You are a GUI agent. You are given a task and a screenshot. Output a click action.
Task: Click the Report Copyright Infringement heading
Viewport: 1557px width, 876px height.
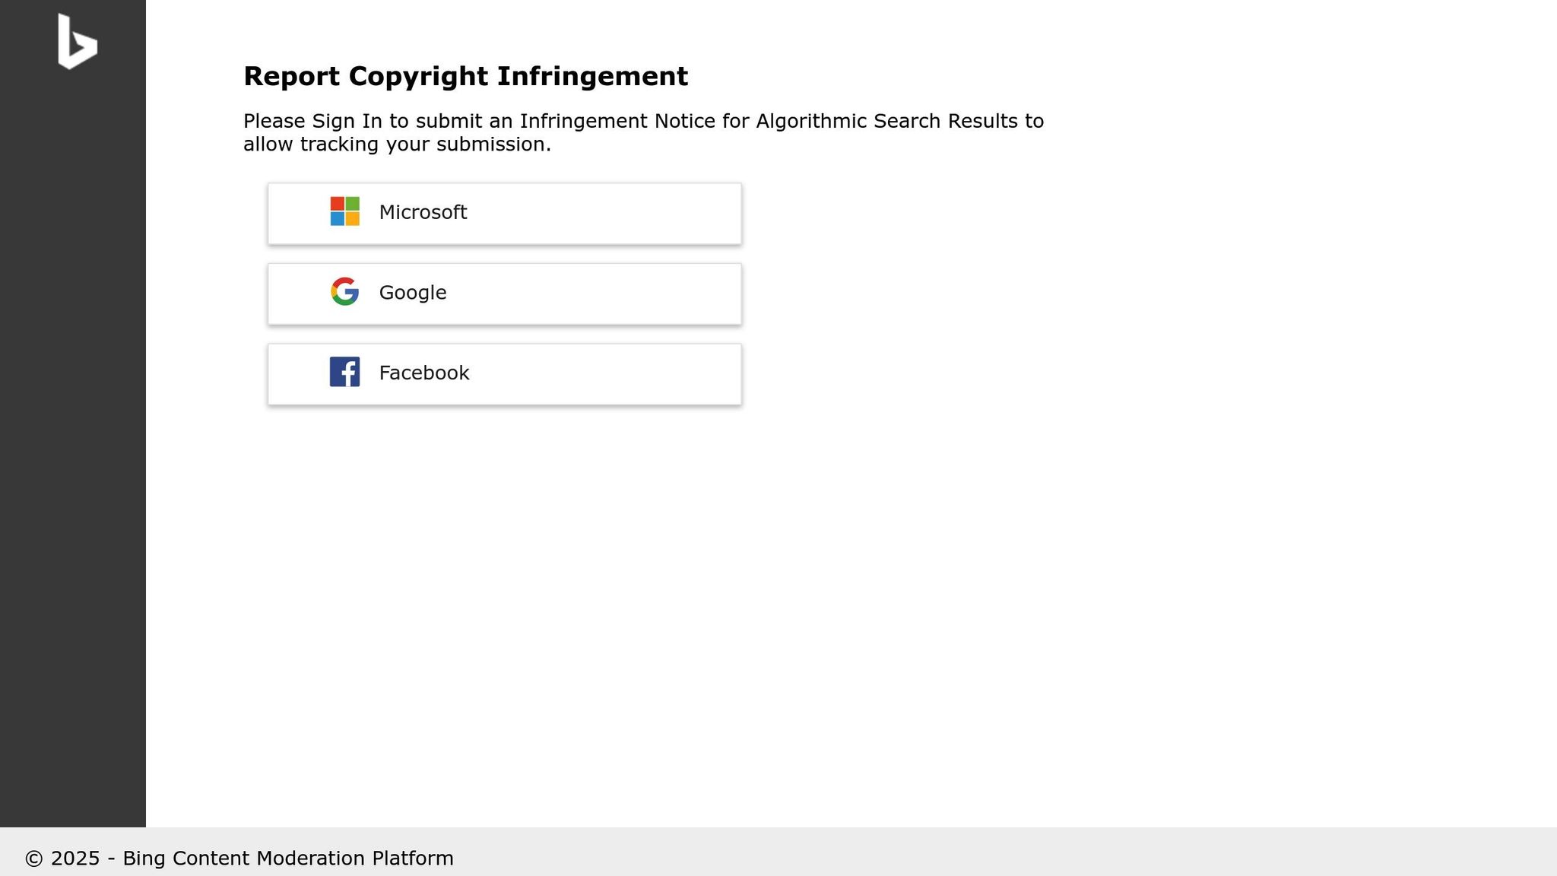pyautogui.click(x=465, y=76)
